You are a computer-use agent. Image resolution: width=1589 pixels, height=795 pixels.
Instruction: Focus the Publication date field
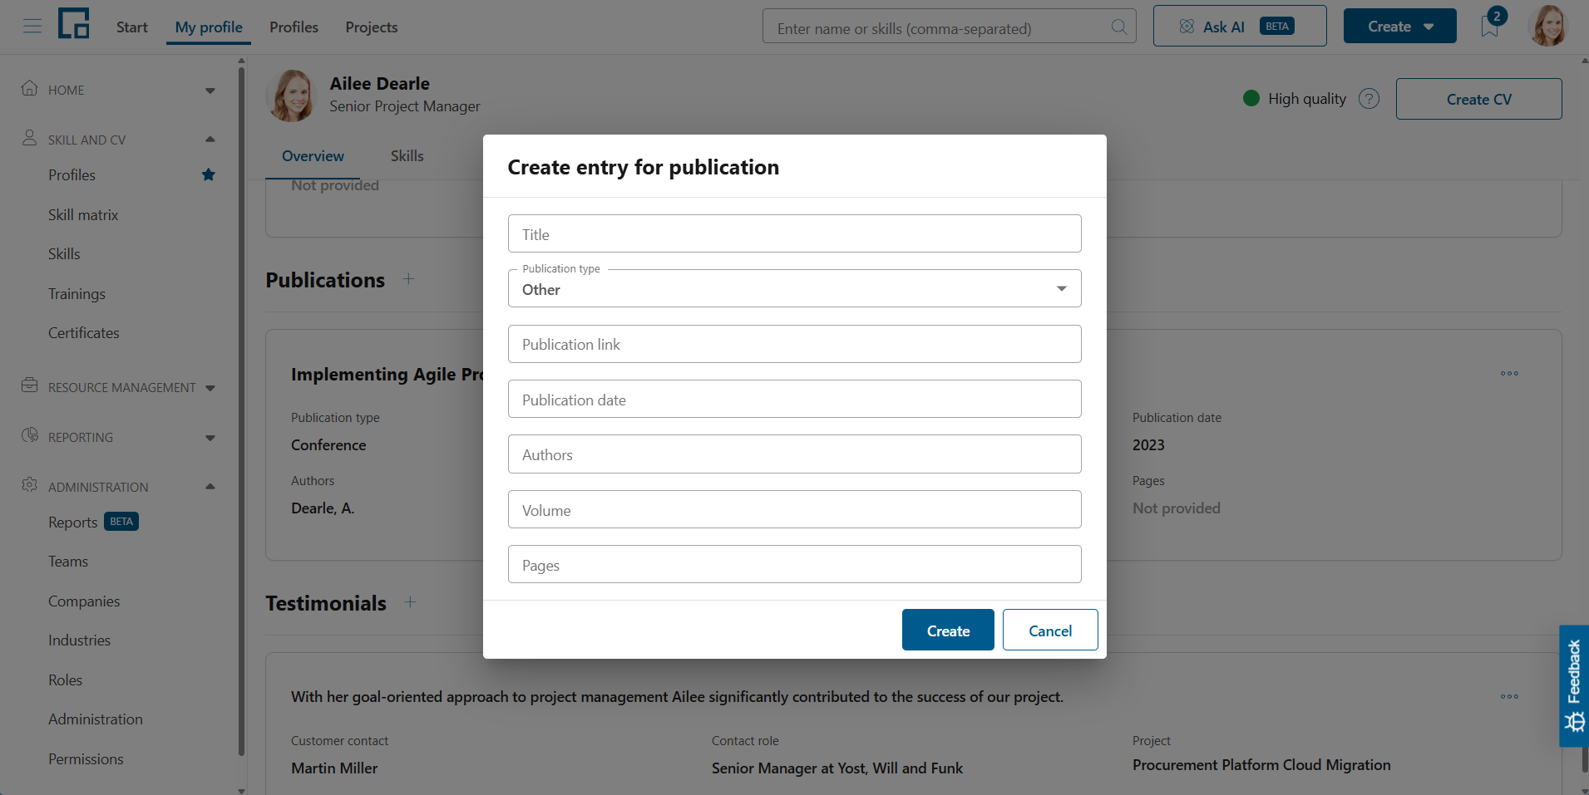(795, 399)
